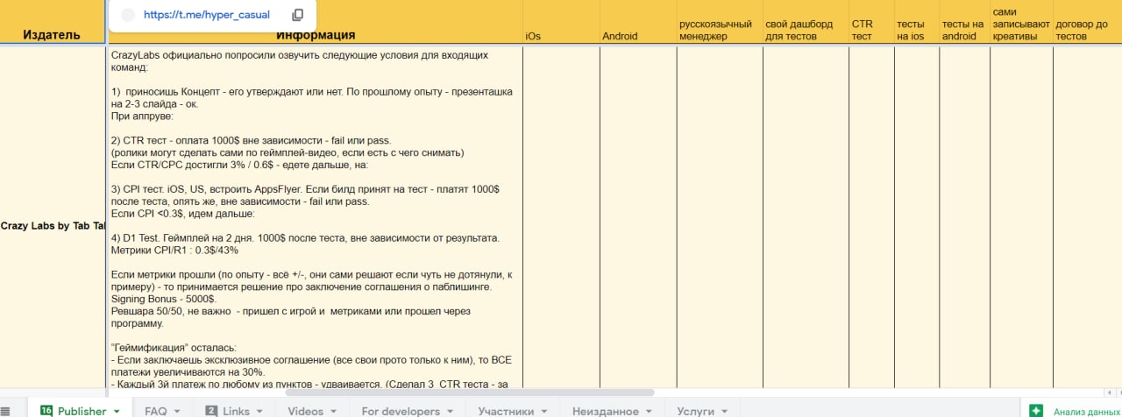This screenshot has height=417, width=1122.
Task: Switch to the Участники sheet tab
Action: [x=506, y=411]
